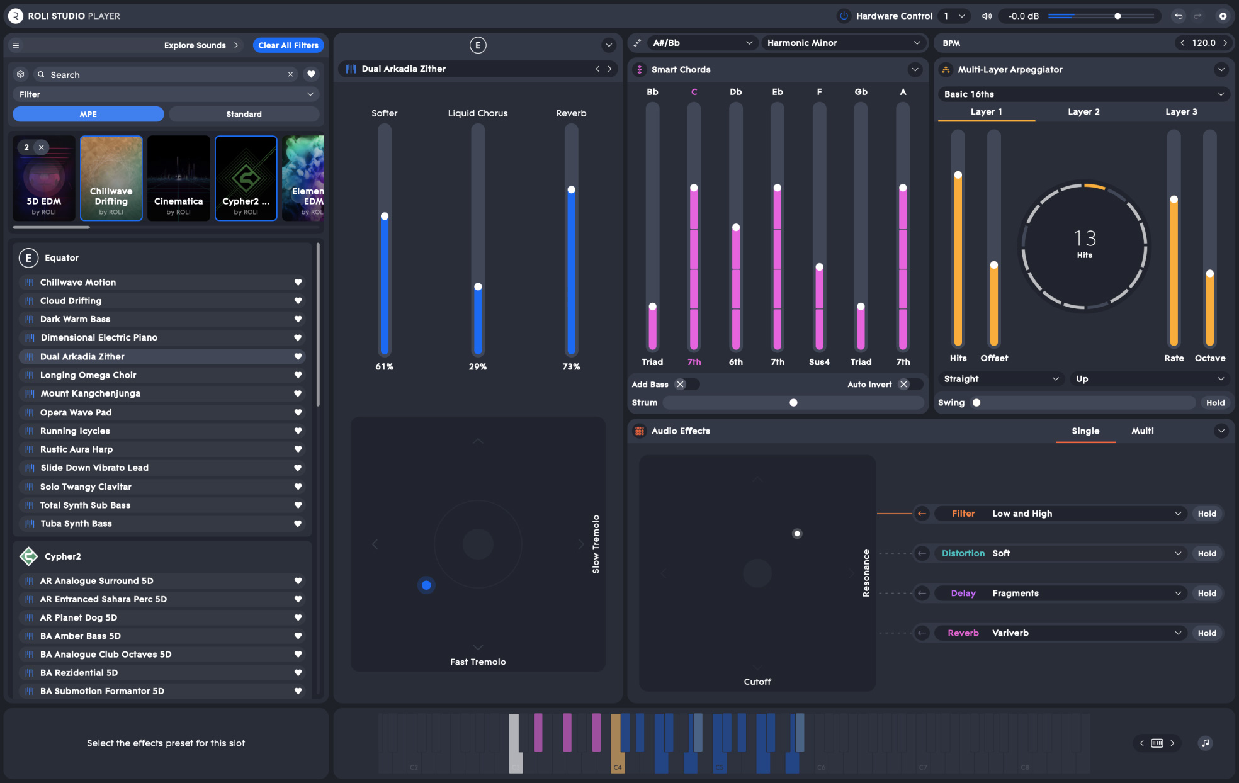This screenshot has height=783, width=1239.
Task: Shift keyboard left with arrow
Action: point(1141,743)
